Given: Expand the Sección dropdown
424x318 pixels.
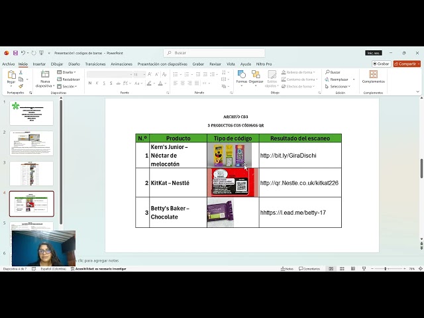Looking at the screenshot, I should (x=67, y=86).
